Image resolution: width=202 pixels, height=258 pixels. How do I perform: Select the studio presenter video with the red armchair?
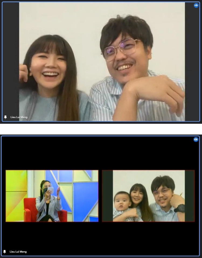click(52, 196)
